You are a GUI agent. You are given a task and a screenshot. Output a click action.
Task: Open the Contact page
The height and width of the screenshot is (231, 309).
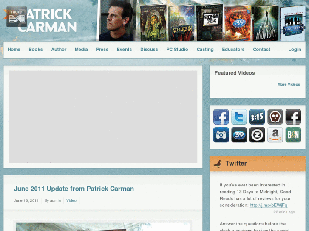(261, 50)
